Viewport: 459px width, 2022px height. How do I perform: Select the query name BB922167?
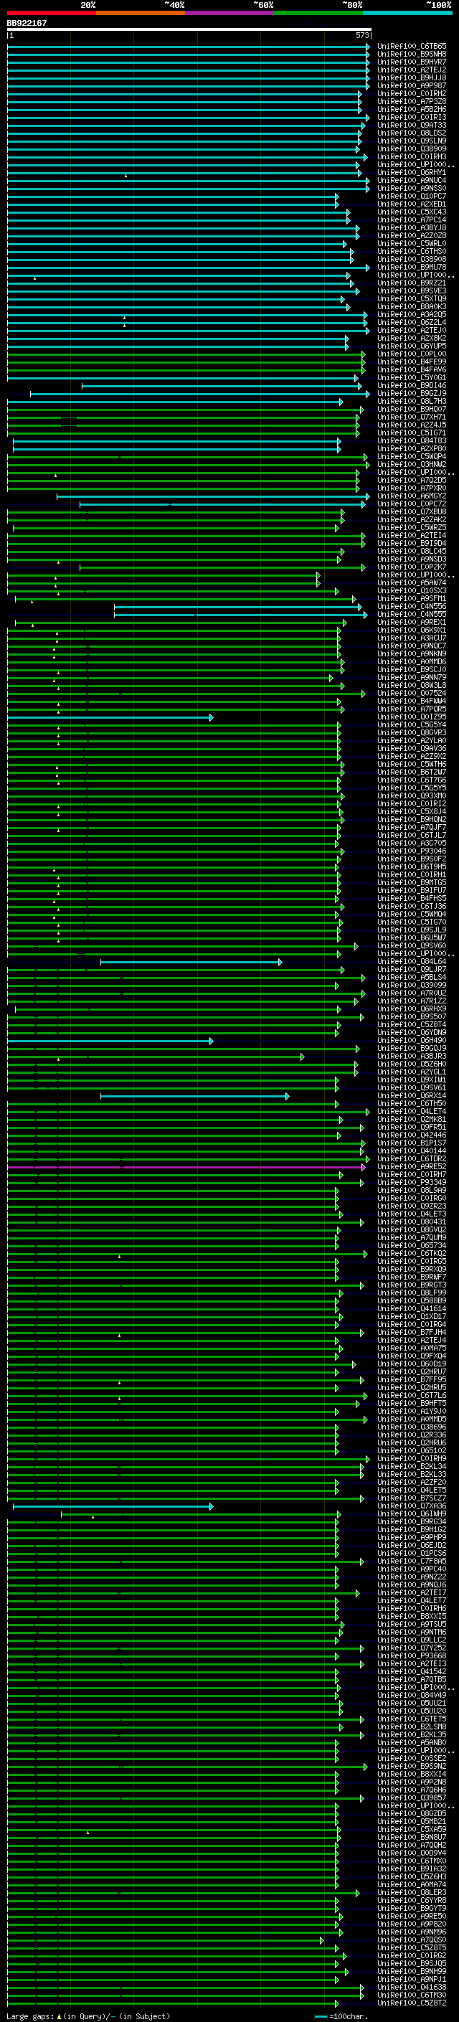tap(27, 24)
